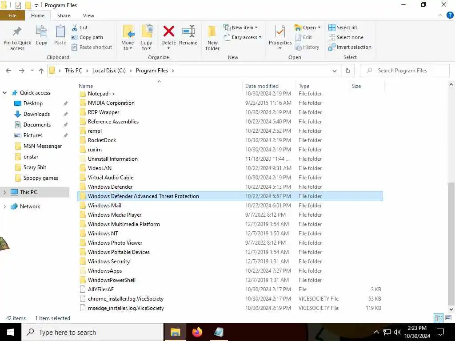Image resolution: width=455 pixels, height=341 pixels.
Task: Select chrome_installer.log.ViceSociety file
Action: tap(230, 299)
